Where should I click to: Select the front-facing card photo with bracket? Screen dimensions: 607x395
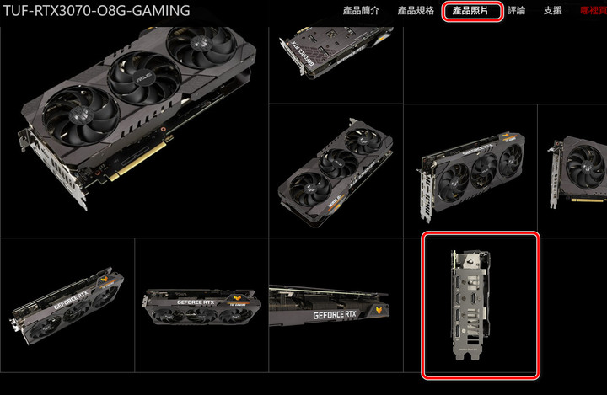coord(470,171)
